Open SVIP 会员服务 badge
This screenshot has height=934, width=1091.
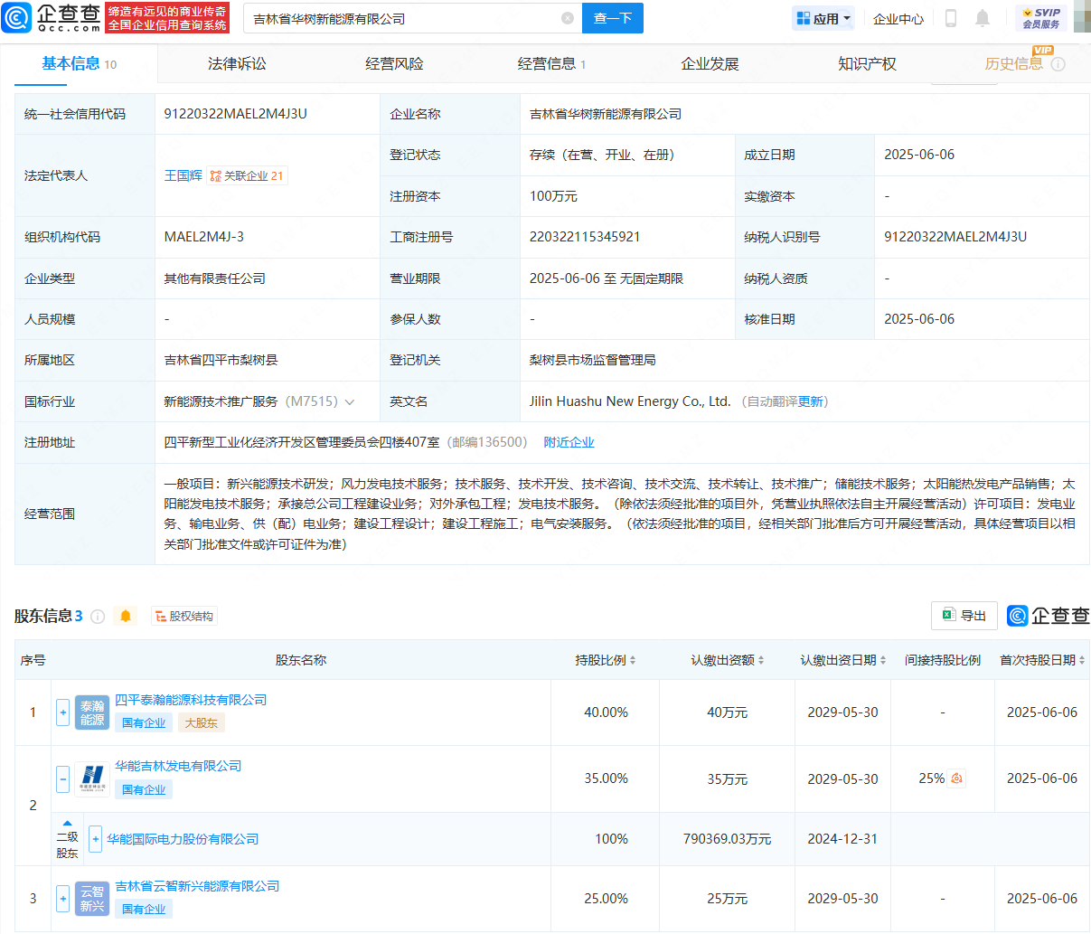[1041, 18]
